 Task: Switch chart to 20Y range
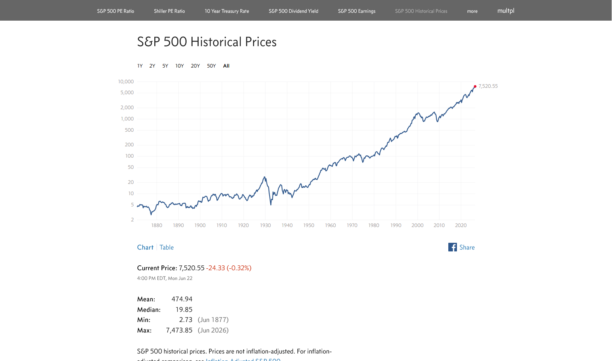[x=195, y=66]
